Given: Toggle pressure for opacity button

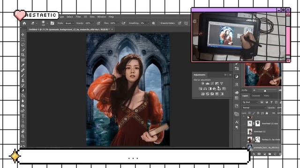Looking at the screenshot, I should click(x=98, y=23).
